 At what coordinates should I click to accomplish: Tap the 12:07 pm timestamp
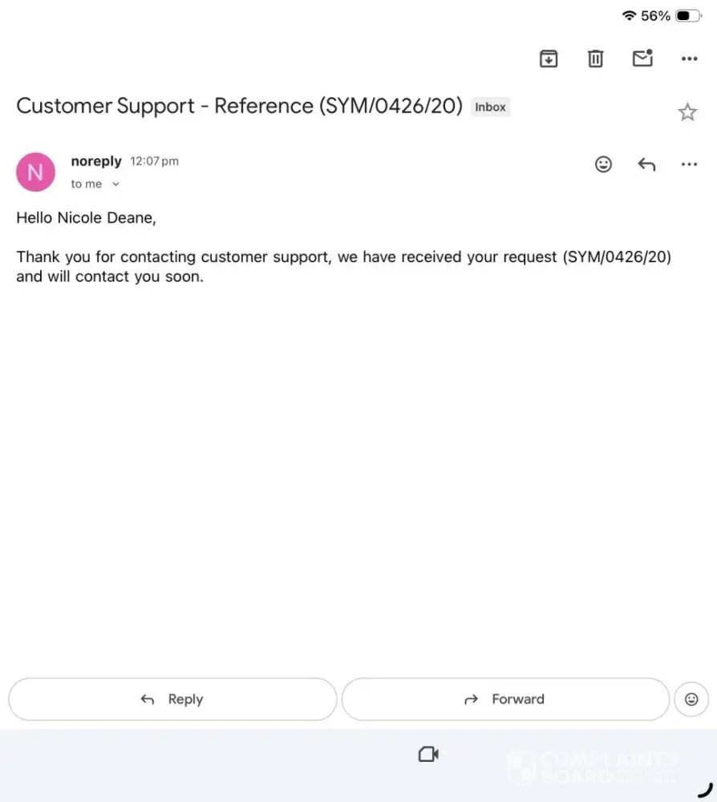coord(155,161)
